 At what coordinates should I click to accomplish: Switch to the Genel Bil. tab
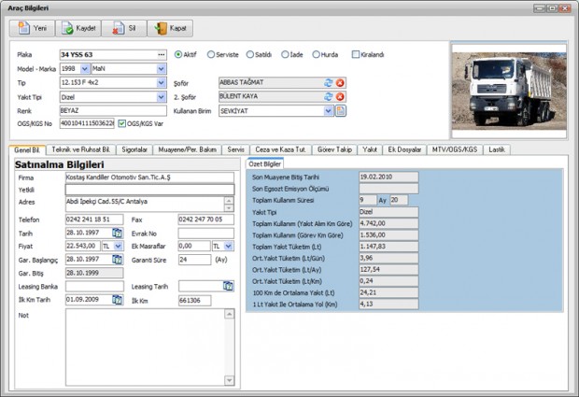pos(27,150)
